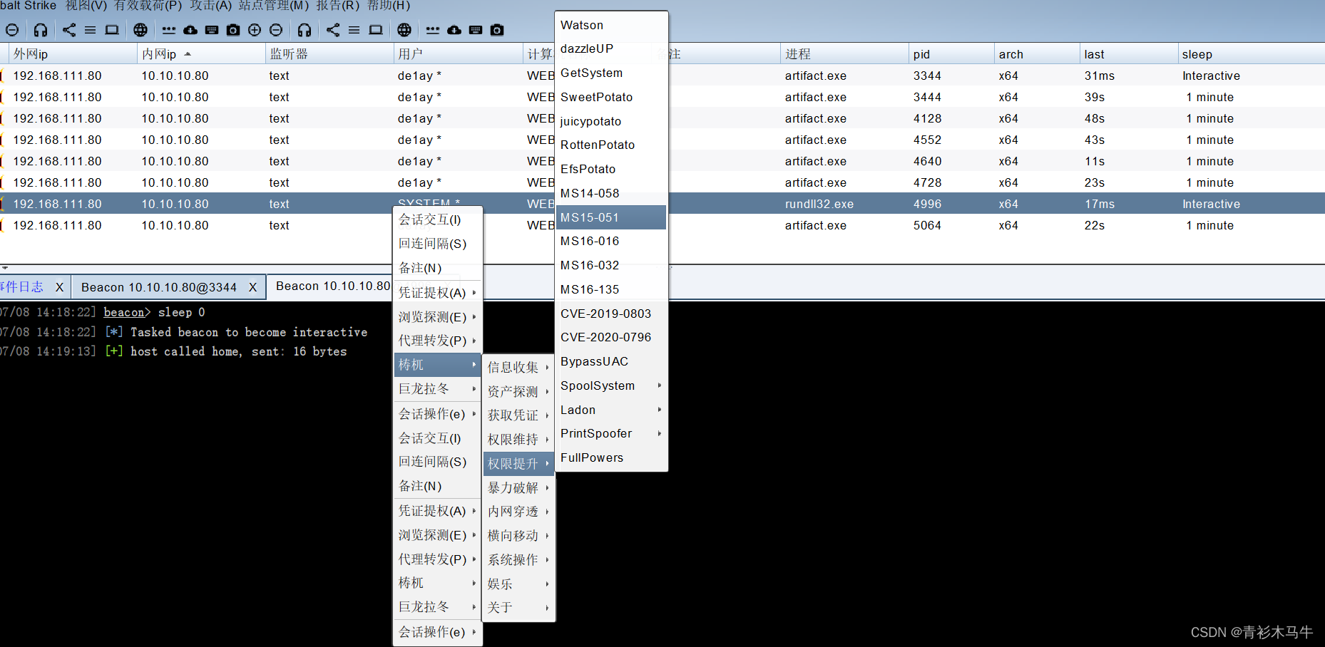Sort sessions by the pid column
Image resolution: width=1325 pixels, height=647 pixels.
951,54
